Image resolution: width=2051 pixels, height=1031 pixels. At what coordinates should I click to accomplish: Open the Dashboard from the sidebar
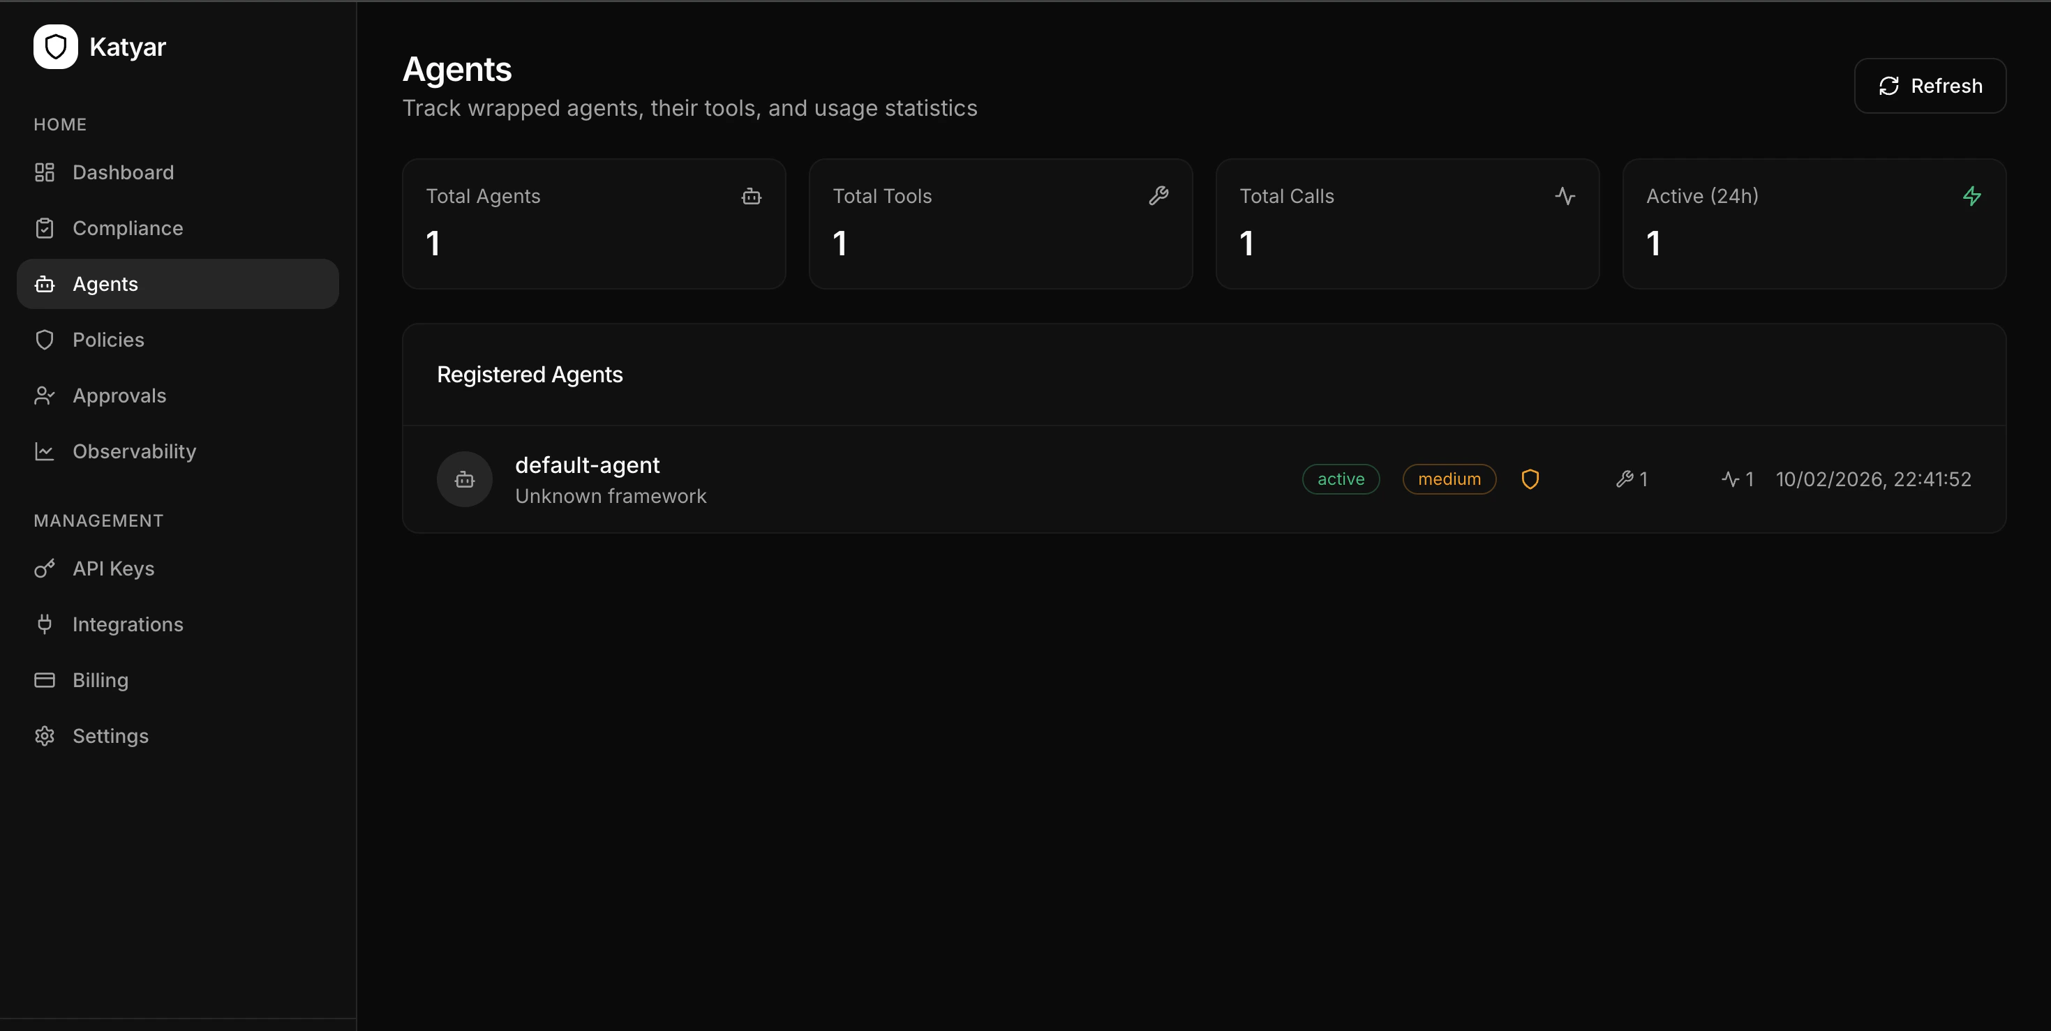click(124, 172)
